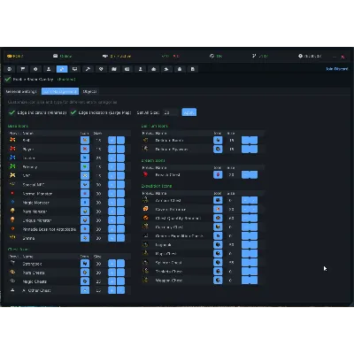The image size is (354, 354).
Task: Increase size for Strongbox
Action: (112, 264)
